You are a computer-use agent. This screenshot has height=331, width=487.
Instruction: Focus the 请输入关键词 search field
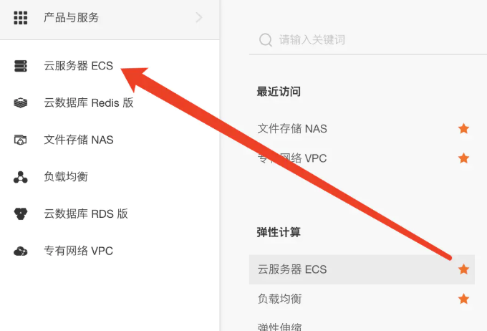point(368,40)
